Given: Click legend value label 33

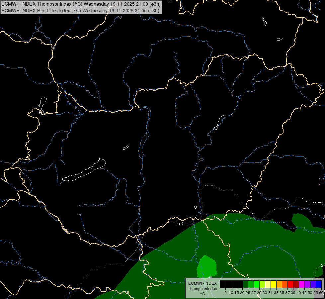Looking at the screenshot, I should click(x=276, y=293).
